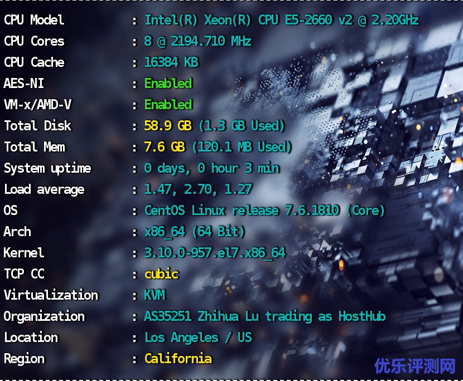
Task: Click the cubic TCP CC value
Action: pos(162,274)
